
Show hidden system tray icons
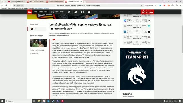[x=162, y=101]
